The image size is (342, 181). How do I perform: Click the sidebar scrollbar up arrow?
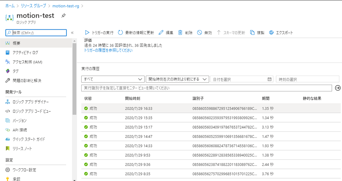click(x=74, y=41)
